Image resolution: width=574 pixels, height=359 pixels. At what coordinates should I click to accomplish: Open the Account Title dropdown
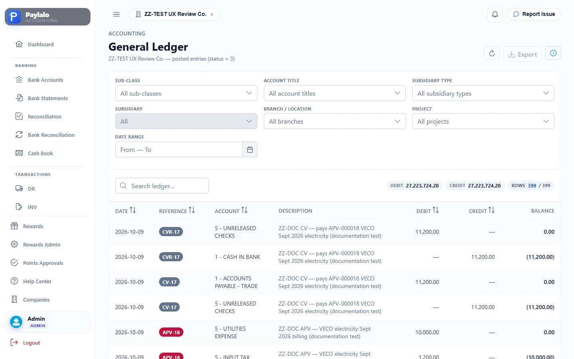click(335, 93)
